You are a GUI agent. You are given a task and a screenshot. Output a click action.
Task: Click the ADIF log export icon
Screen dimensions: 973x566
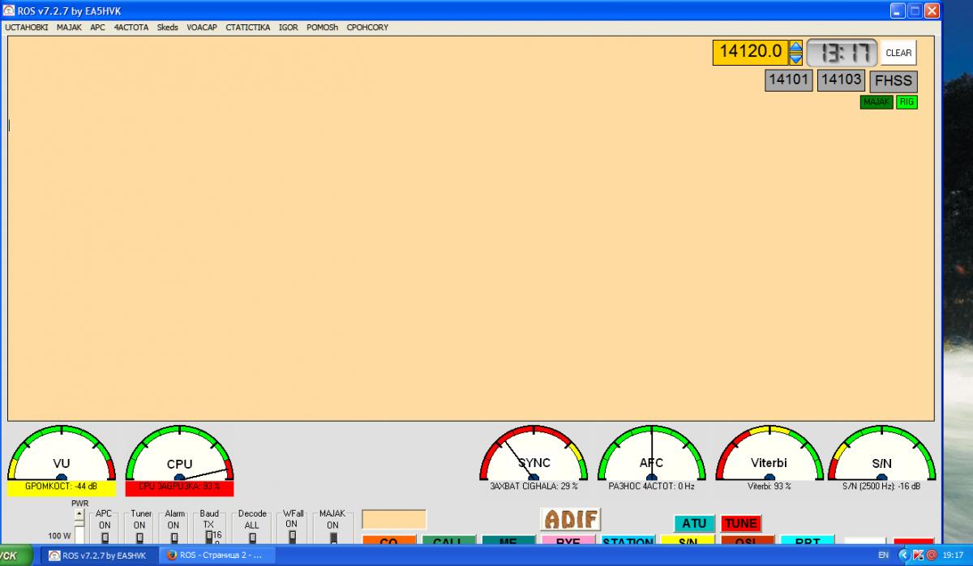[570, 519]
